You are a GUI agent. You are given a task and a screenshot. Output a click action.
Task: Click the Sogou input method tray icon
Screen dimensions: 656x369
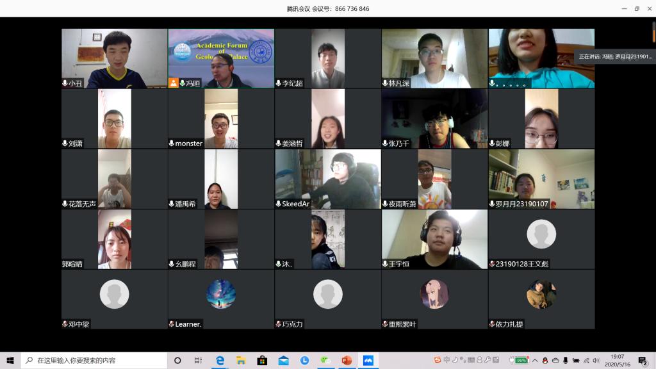438,360
